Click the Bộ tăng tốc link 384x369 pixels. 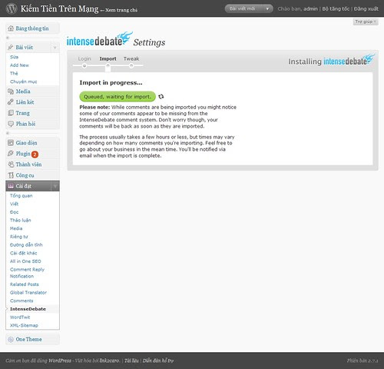336,8
